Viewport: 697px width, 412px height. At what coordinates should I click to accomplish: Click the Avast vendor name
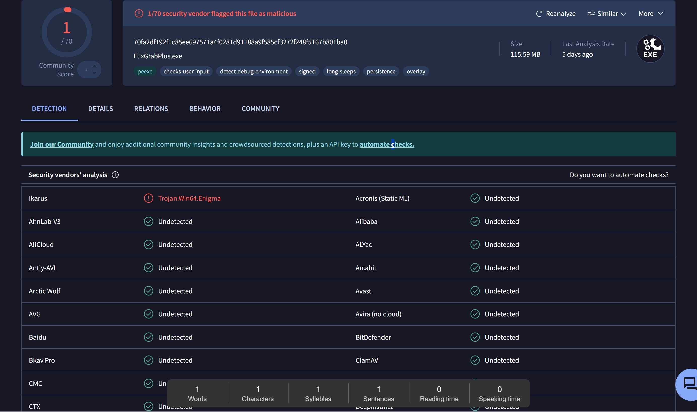point(363,291)
